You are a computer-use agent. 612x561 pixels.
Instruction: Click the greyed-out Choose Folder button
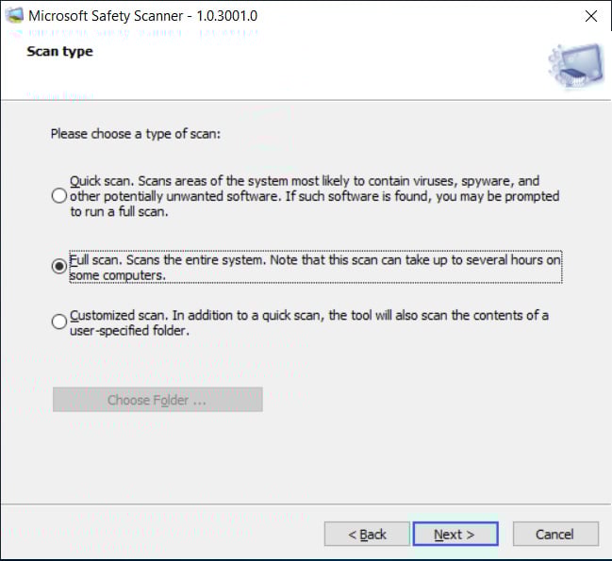pyautogui.click(x=157, y=400)
